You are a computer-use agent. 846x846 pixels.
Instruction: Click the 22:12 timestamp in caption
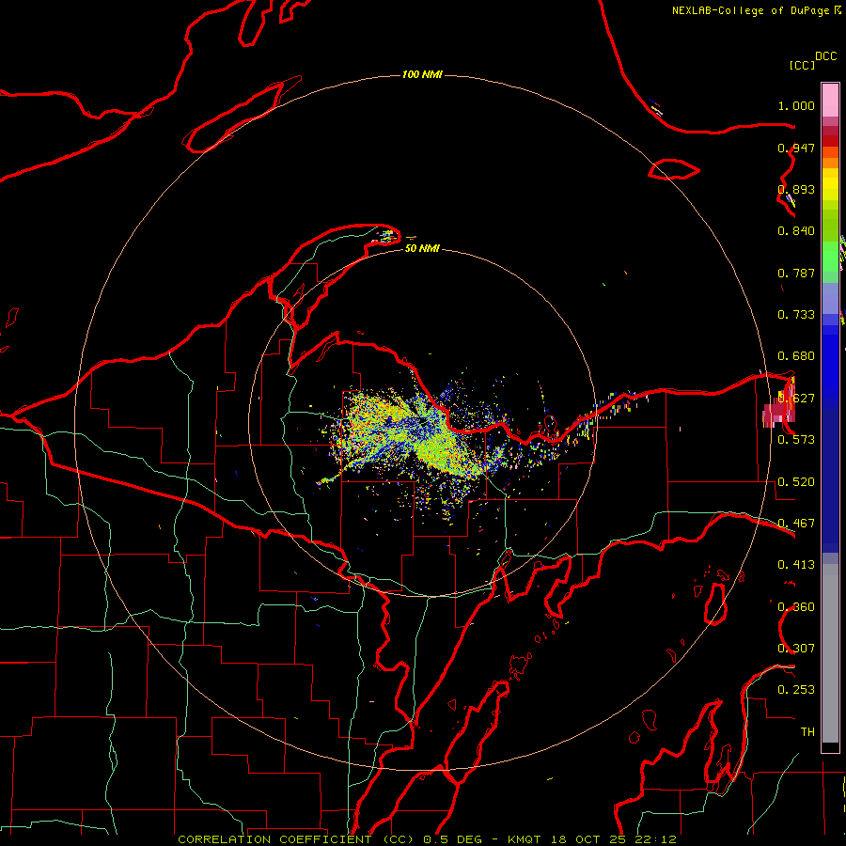[x=656, y=839]
